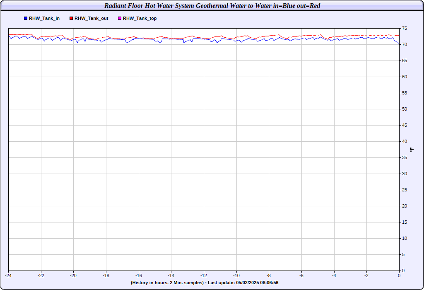Click the red RHW_Tank_out legend swatch

tap(71, 18)
